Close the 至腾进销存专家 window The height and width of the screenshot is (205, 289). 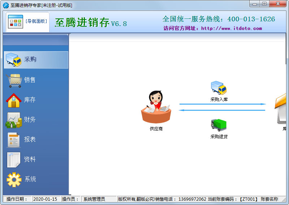pyautogui.click(x=278, y=4)
